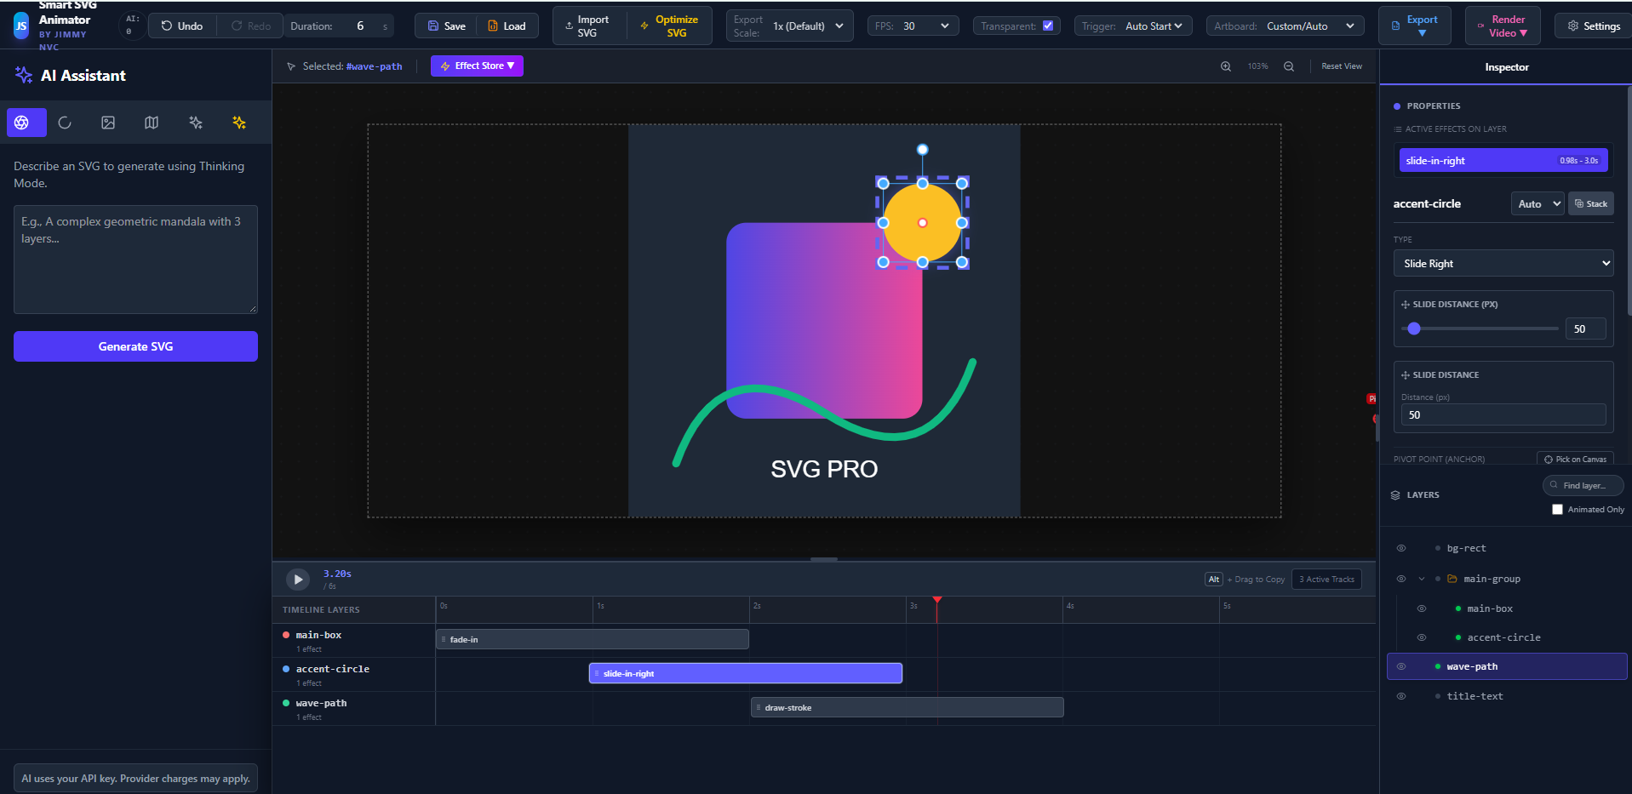Click the Undo button

pyautogui.click(x=182, y=26)
